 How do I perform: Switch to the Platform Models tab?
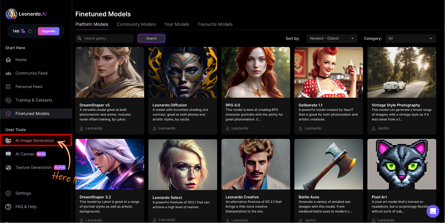[x=92, y=24]
